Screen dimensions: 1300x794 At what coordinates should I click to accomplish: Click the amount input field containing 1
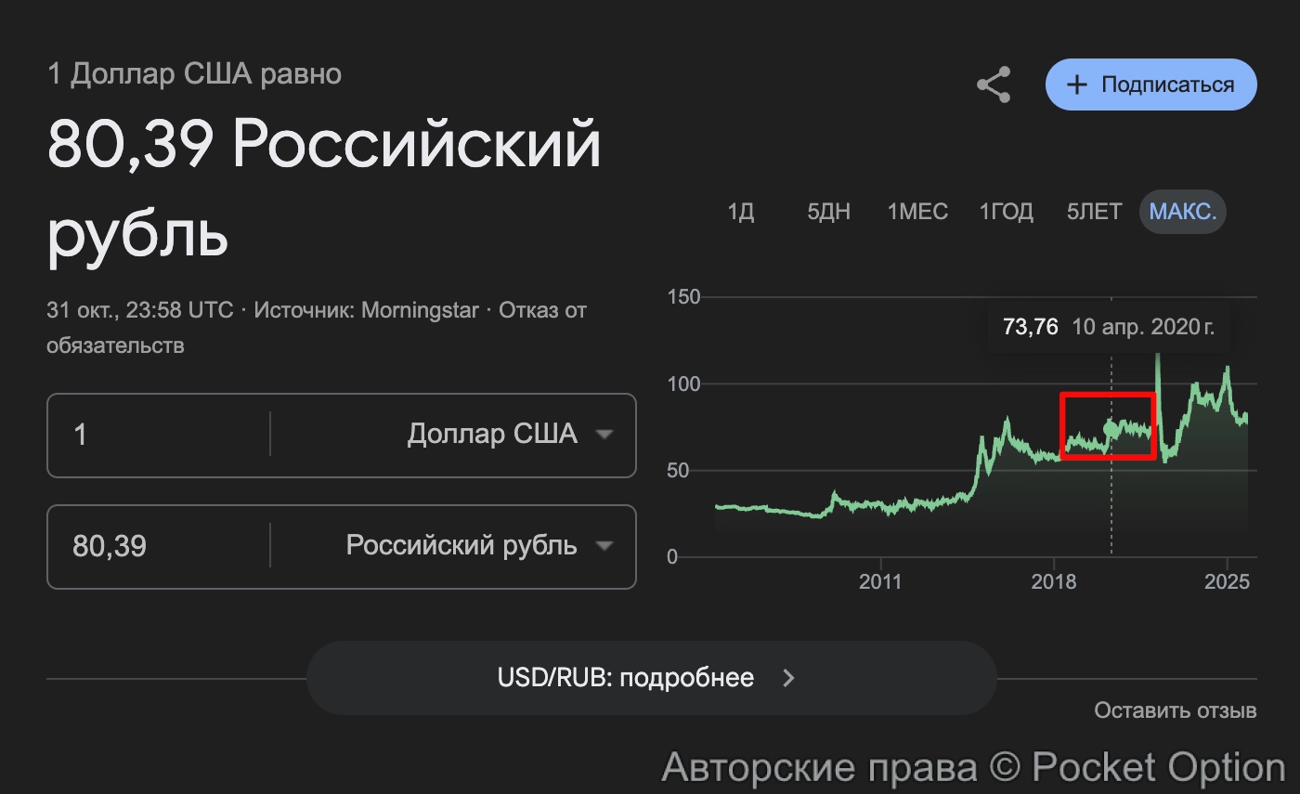click(x=158, y=435)
